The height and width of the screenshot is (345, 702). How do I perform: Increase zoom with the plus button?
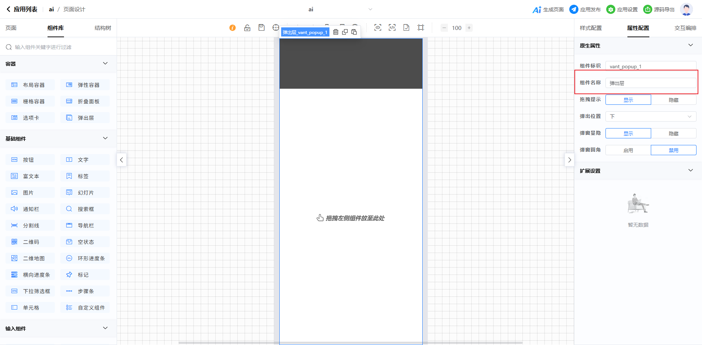pyautogui.click(x=469, y=28)
